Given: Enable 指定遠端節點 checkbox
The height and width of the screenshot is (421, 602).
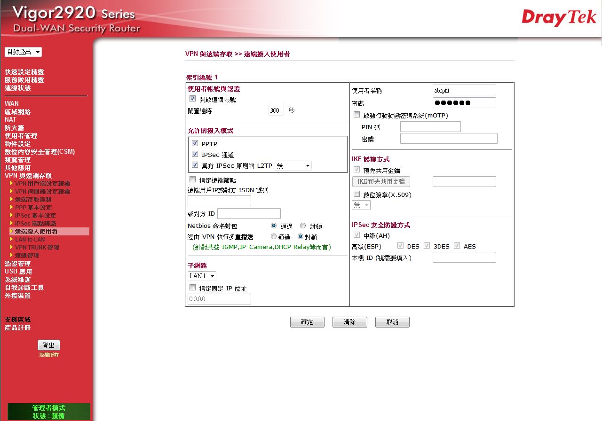Looking at the screenshot, I should 192,179.
